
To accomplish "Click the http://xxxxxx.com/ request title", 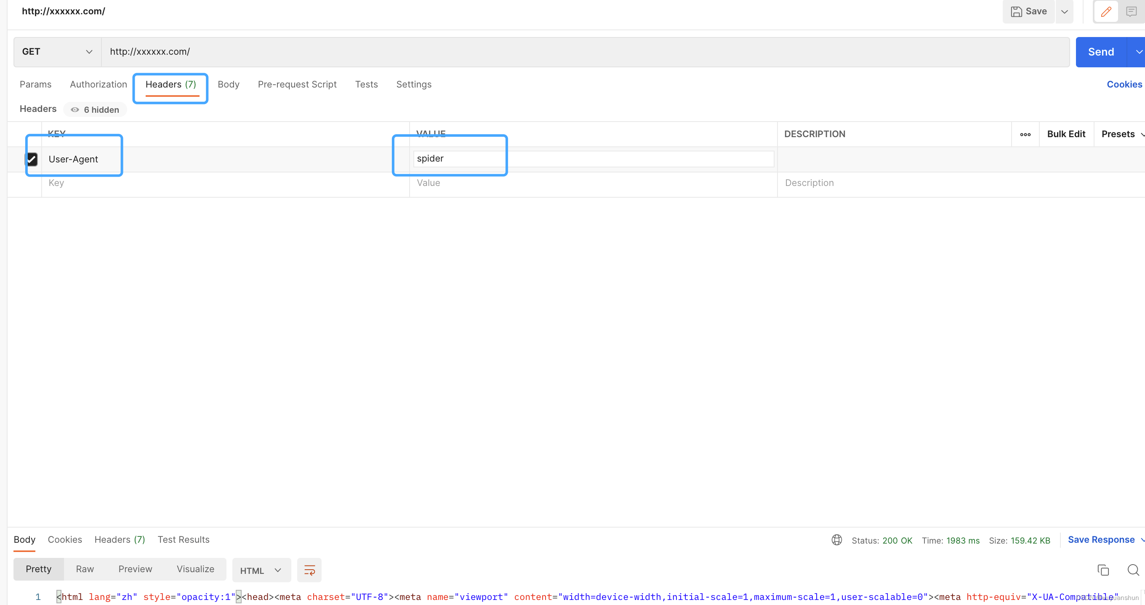I will 64,11.
